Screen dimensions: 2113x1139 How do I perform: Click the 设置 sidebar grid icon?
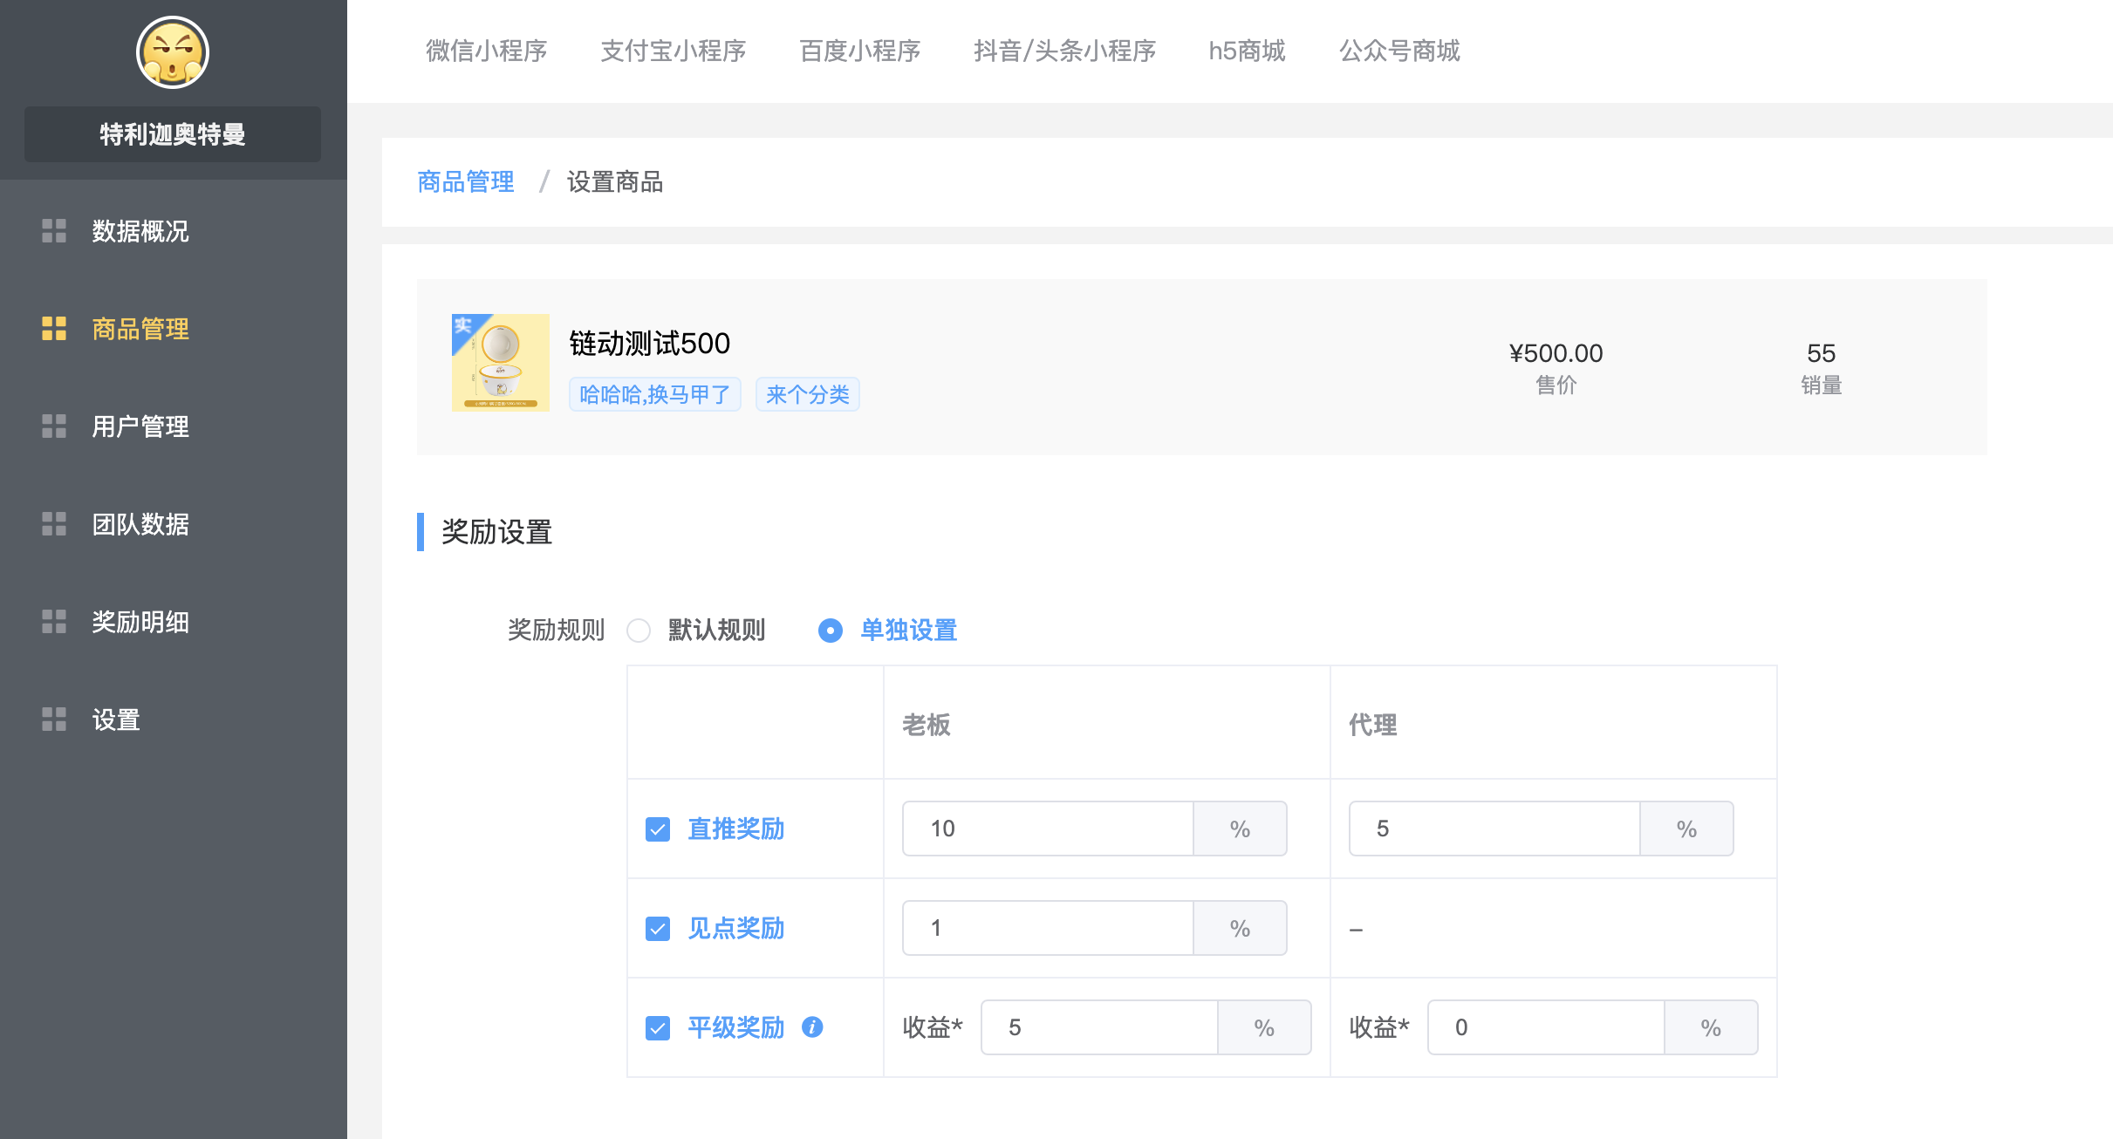pyautogui.click(x=54, y=720)
